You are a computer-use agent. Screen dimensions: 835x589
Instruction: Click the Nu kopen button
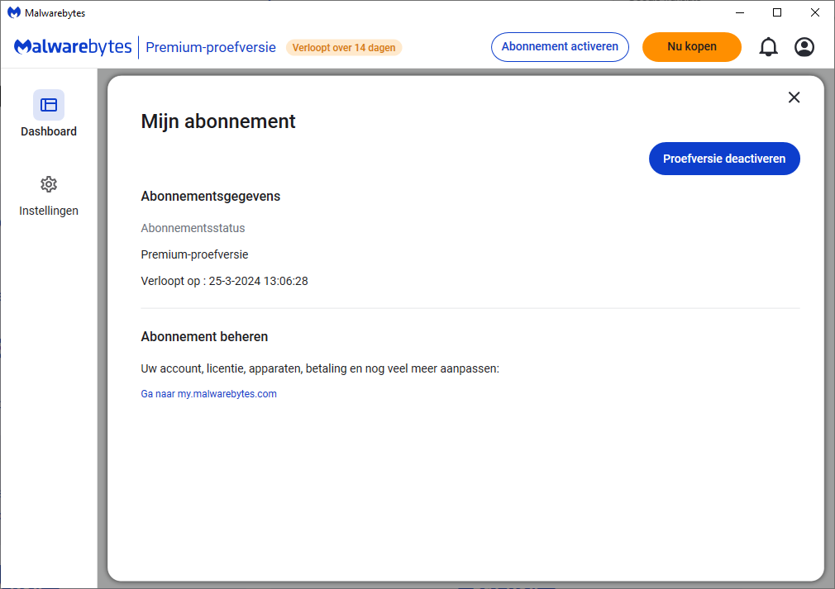click(692, 47)
